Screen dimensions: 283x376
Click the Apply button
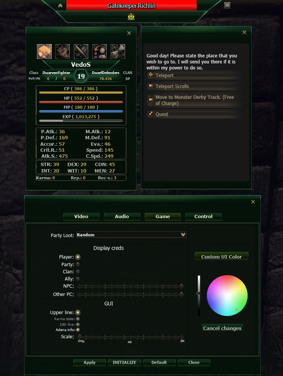point(90,362)
